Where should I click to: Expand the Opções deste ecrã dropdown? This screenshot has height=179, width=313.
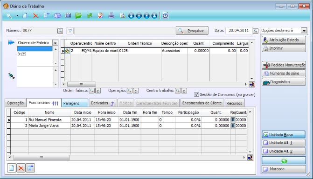tap(304, 31)
